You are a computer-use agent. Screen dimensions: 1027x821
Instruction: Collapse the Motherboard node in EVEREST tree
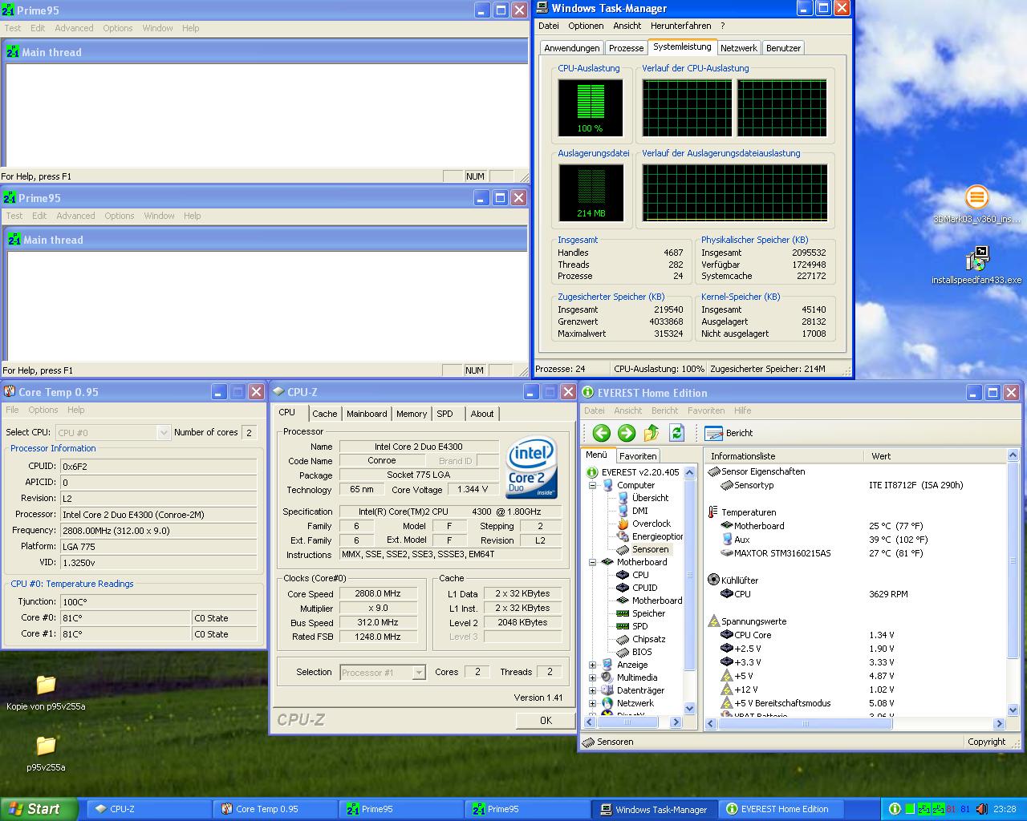tap(592, 562)
